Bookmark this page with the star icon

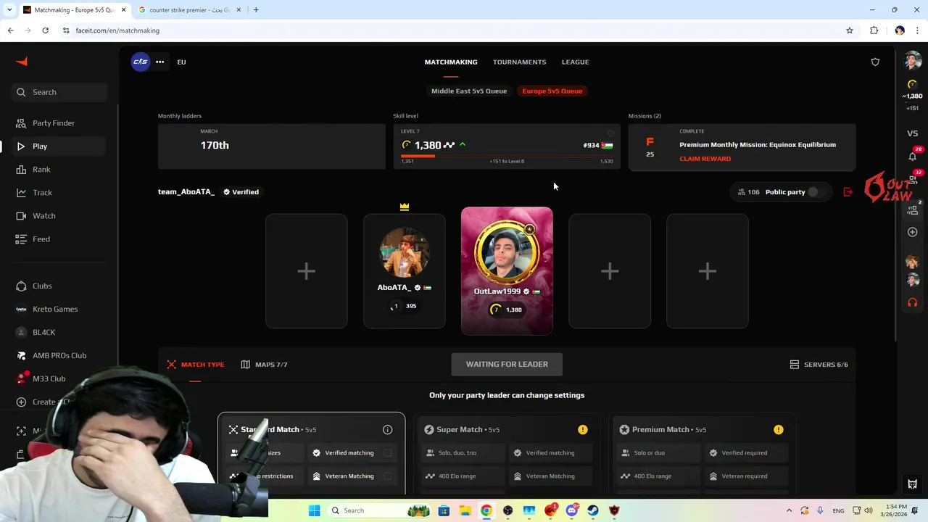849,30
